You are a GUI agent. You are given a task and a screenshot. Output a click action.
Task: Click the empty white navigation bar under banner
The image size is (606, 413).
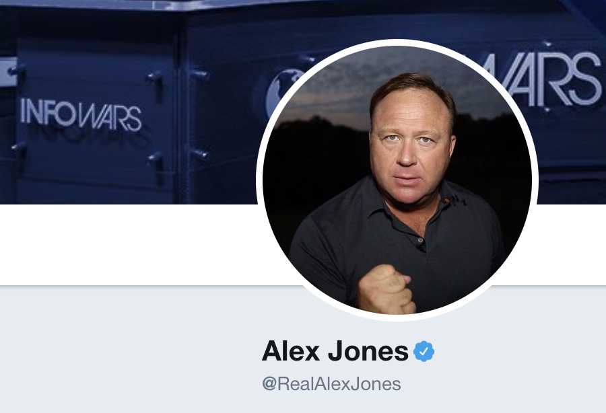(x=127, y=245)
